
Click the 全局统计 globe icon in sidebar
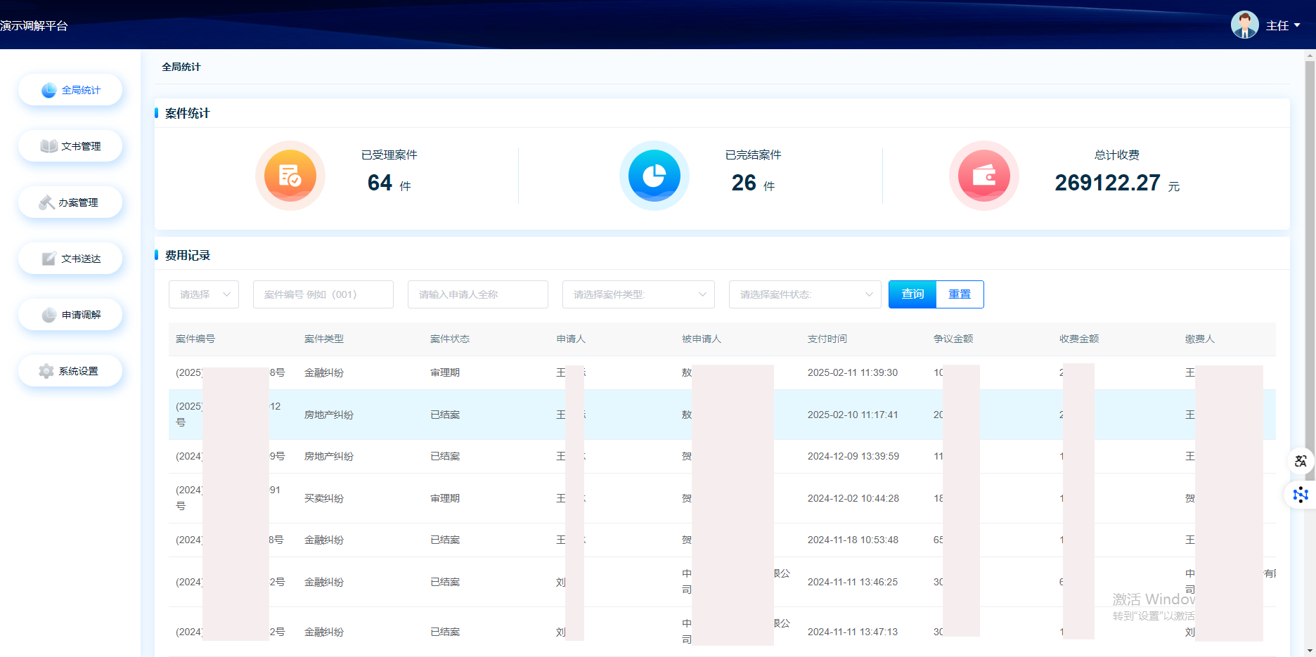(x=49, y=90)
